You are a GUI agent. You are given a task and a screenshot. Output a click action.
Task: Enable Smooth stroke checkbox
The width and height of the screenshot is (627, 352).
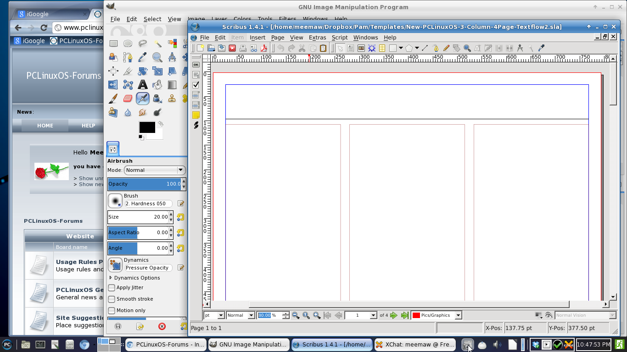[x=112, y=299]
